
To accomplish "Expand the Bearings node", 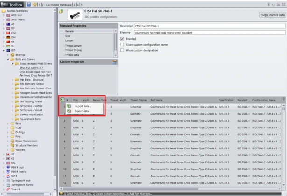I will [x=8, y=55].
